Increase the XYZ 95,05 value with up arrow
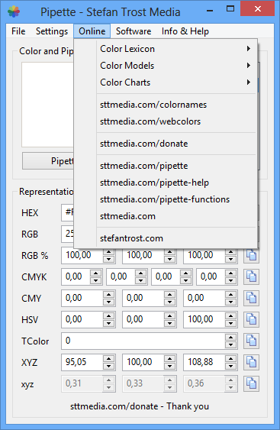 coord(109,359)
